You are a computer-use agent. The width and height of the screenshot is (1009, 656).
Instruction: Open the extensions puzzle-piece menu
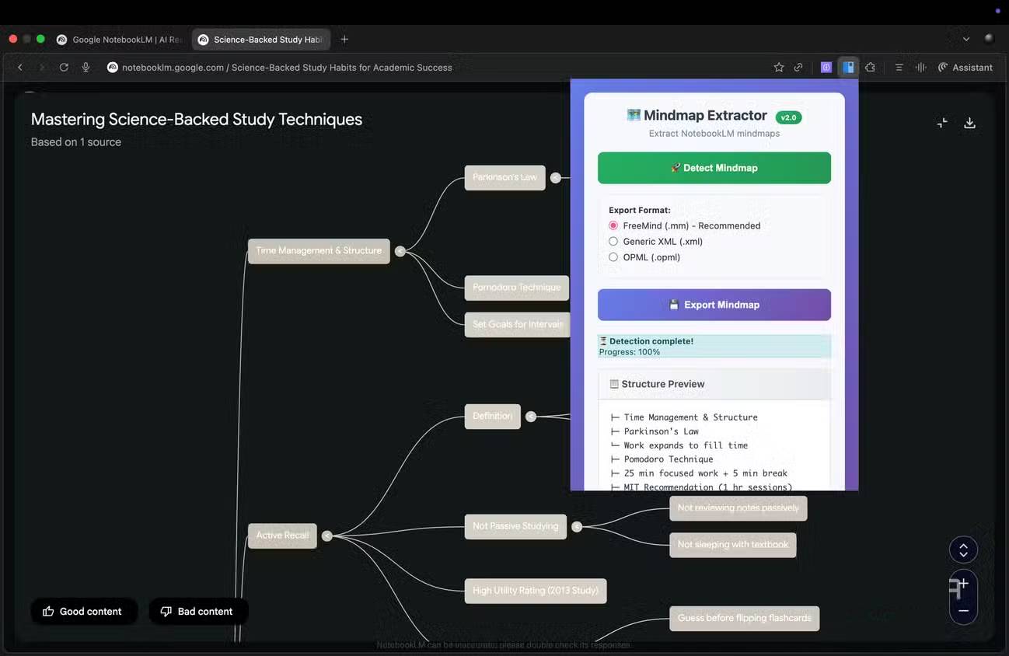pyautogui.click(x=871, y=68)
